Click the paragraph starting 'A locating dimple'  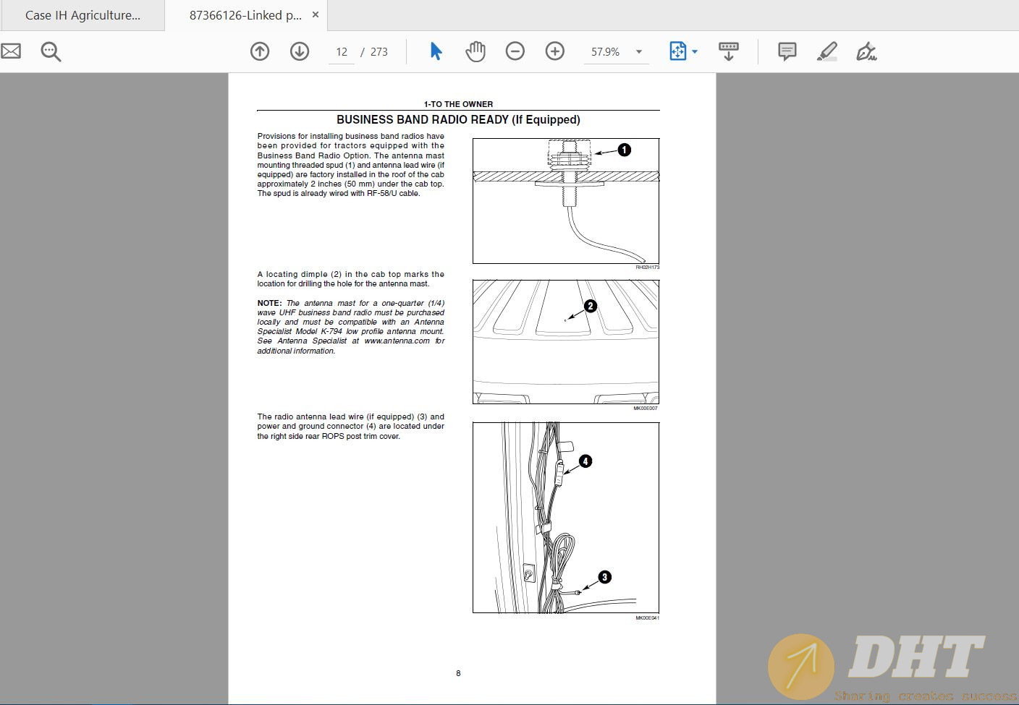[351, 279]
